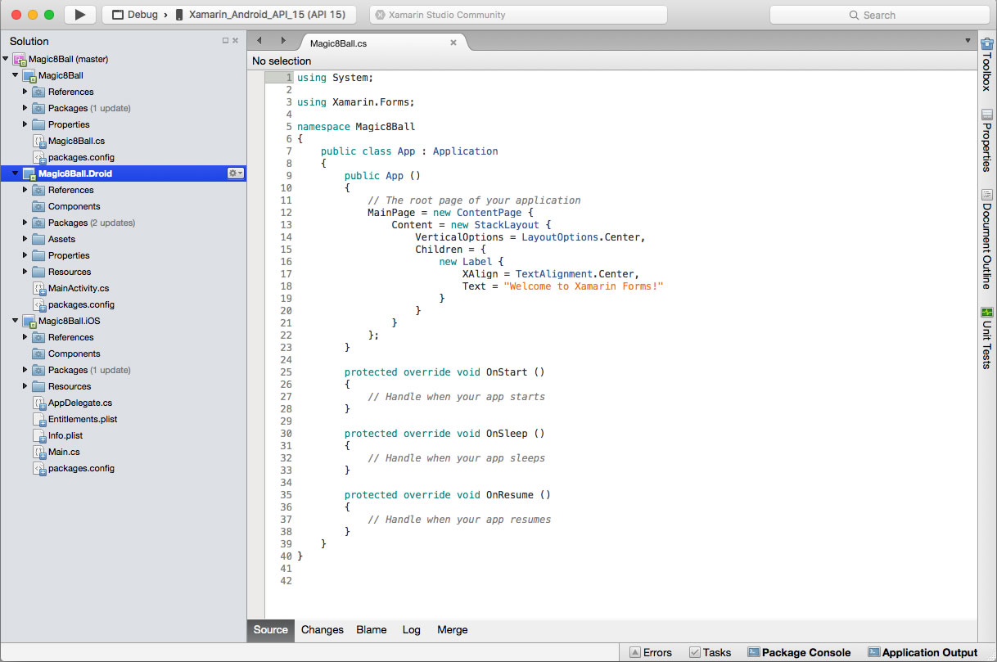Click the Package Console icon
The height and width of the screenshot is (662, 997).
click(x=753, y=652)
